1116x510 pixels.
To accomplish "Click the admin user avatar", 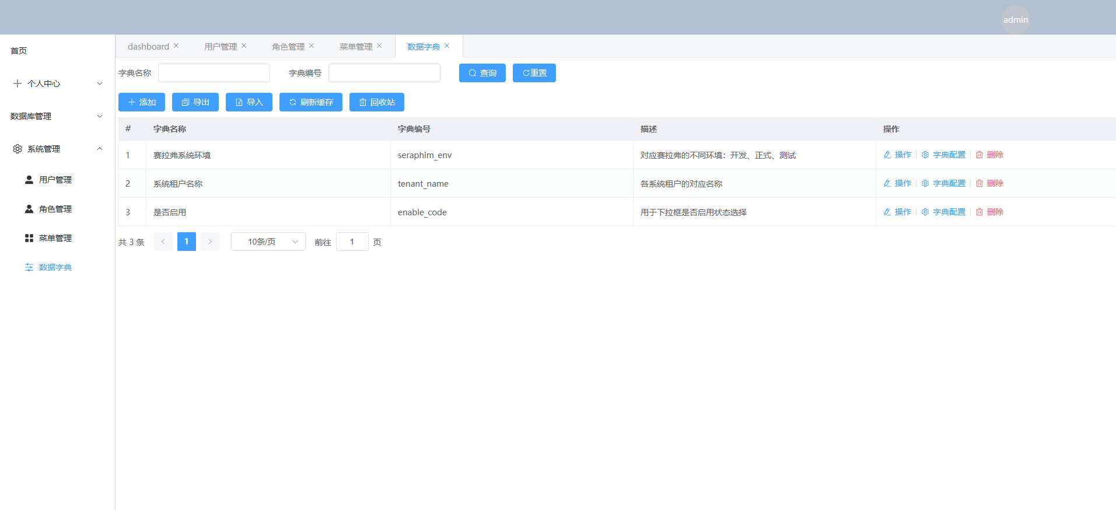I will pos(1016,20).
